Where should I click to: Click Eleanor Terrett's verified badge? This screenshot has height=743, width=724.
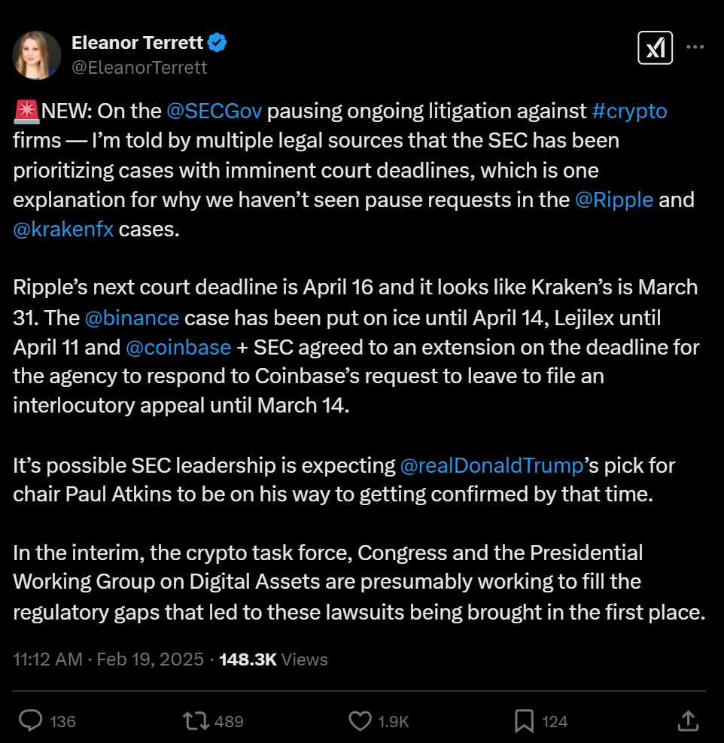217,43
